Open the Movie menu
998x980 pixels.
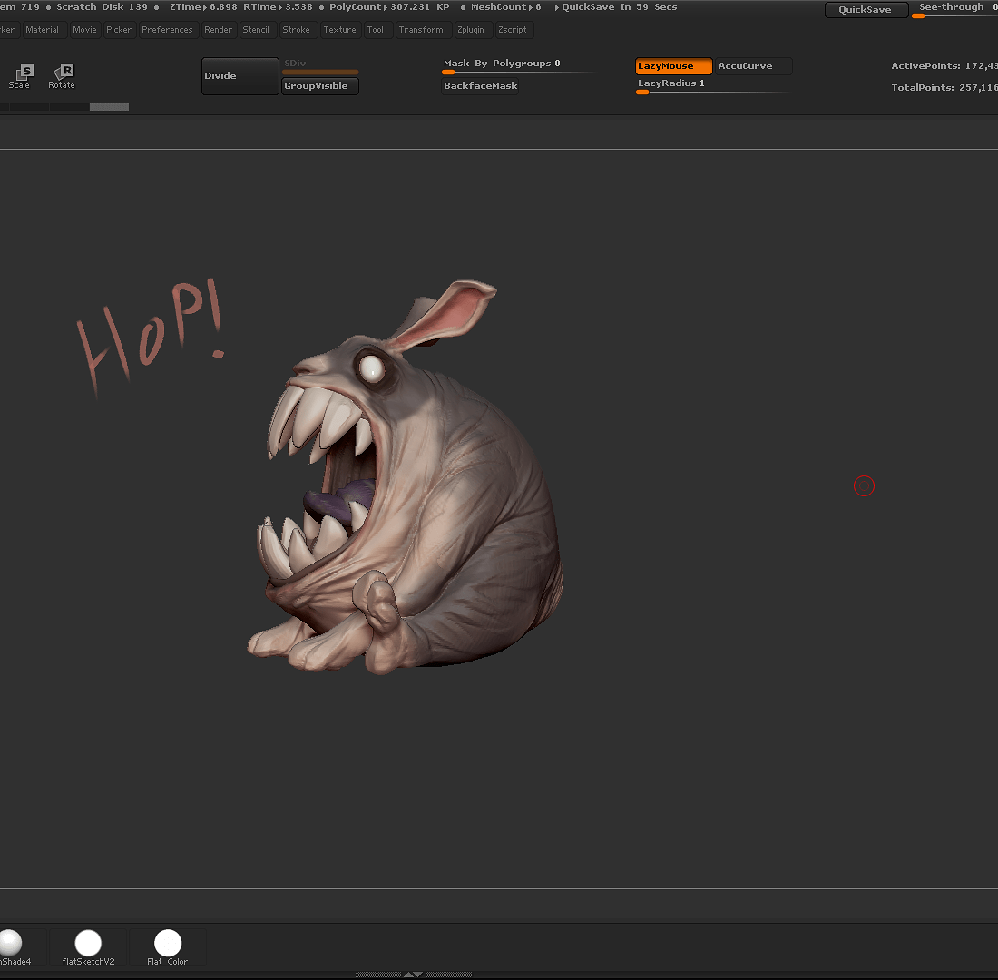[x=84, y=30]
